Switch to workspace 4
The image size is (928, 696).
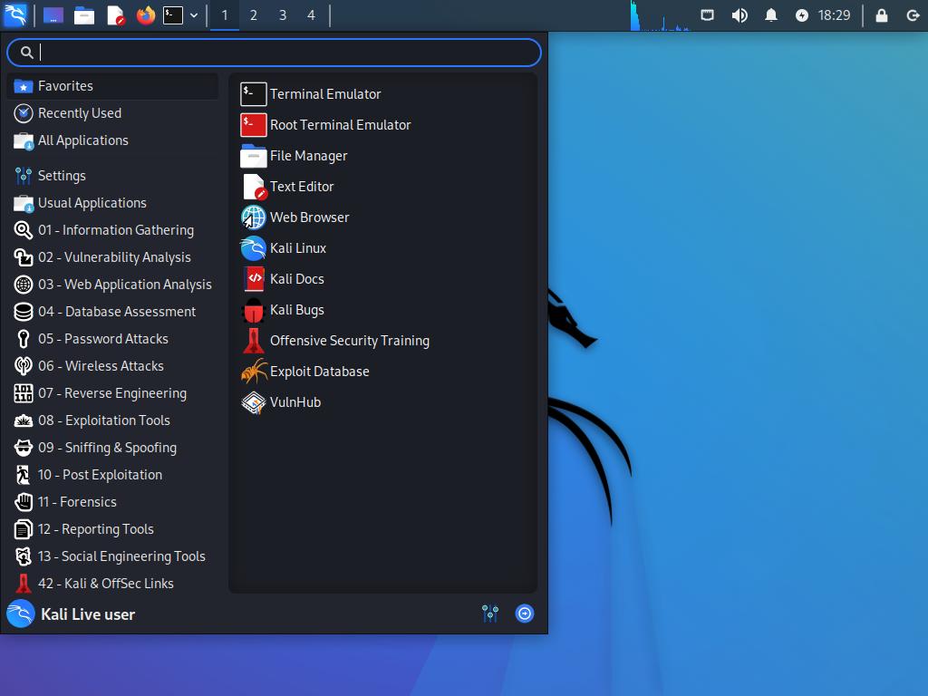[x=312, y=14]
